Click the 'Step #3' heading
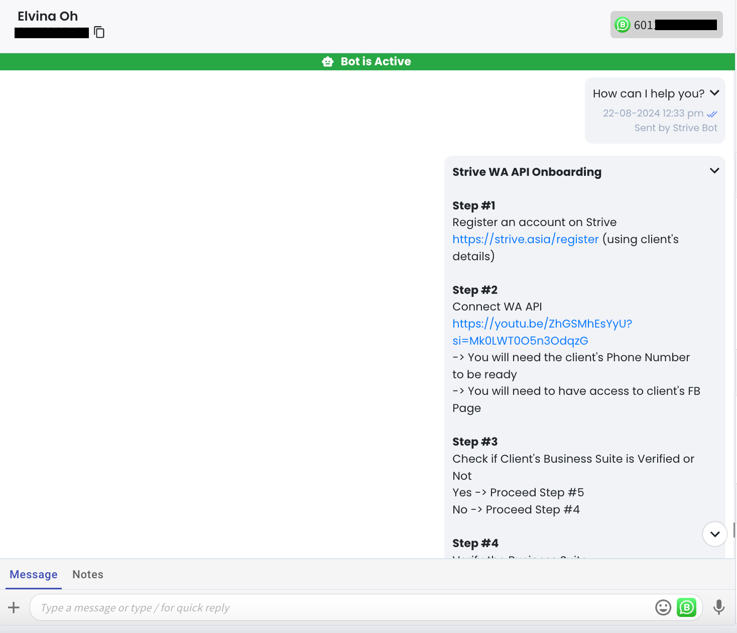The image size is (737, 633). 475,442
